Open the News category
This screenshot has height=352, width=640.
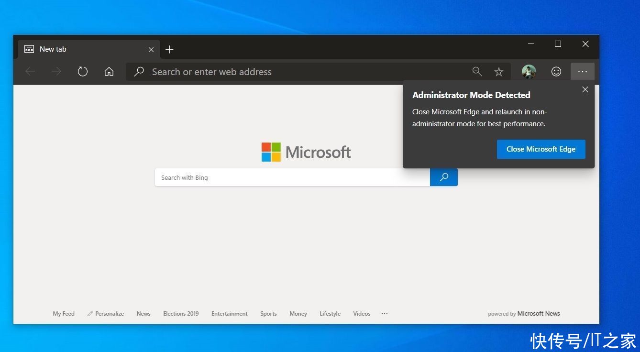[143, 314]
